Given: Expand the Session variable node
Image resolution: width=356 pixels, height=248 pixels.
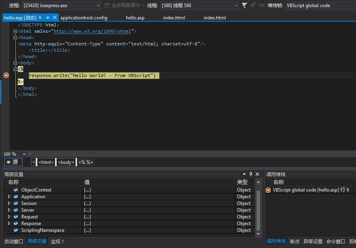Looking at the screenshot, I should pyautogui.click(x=9, y=203).
